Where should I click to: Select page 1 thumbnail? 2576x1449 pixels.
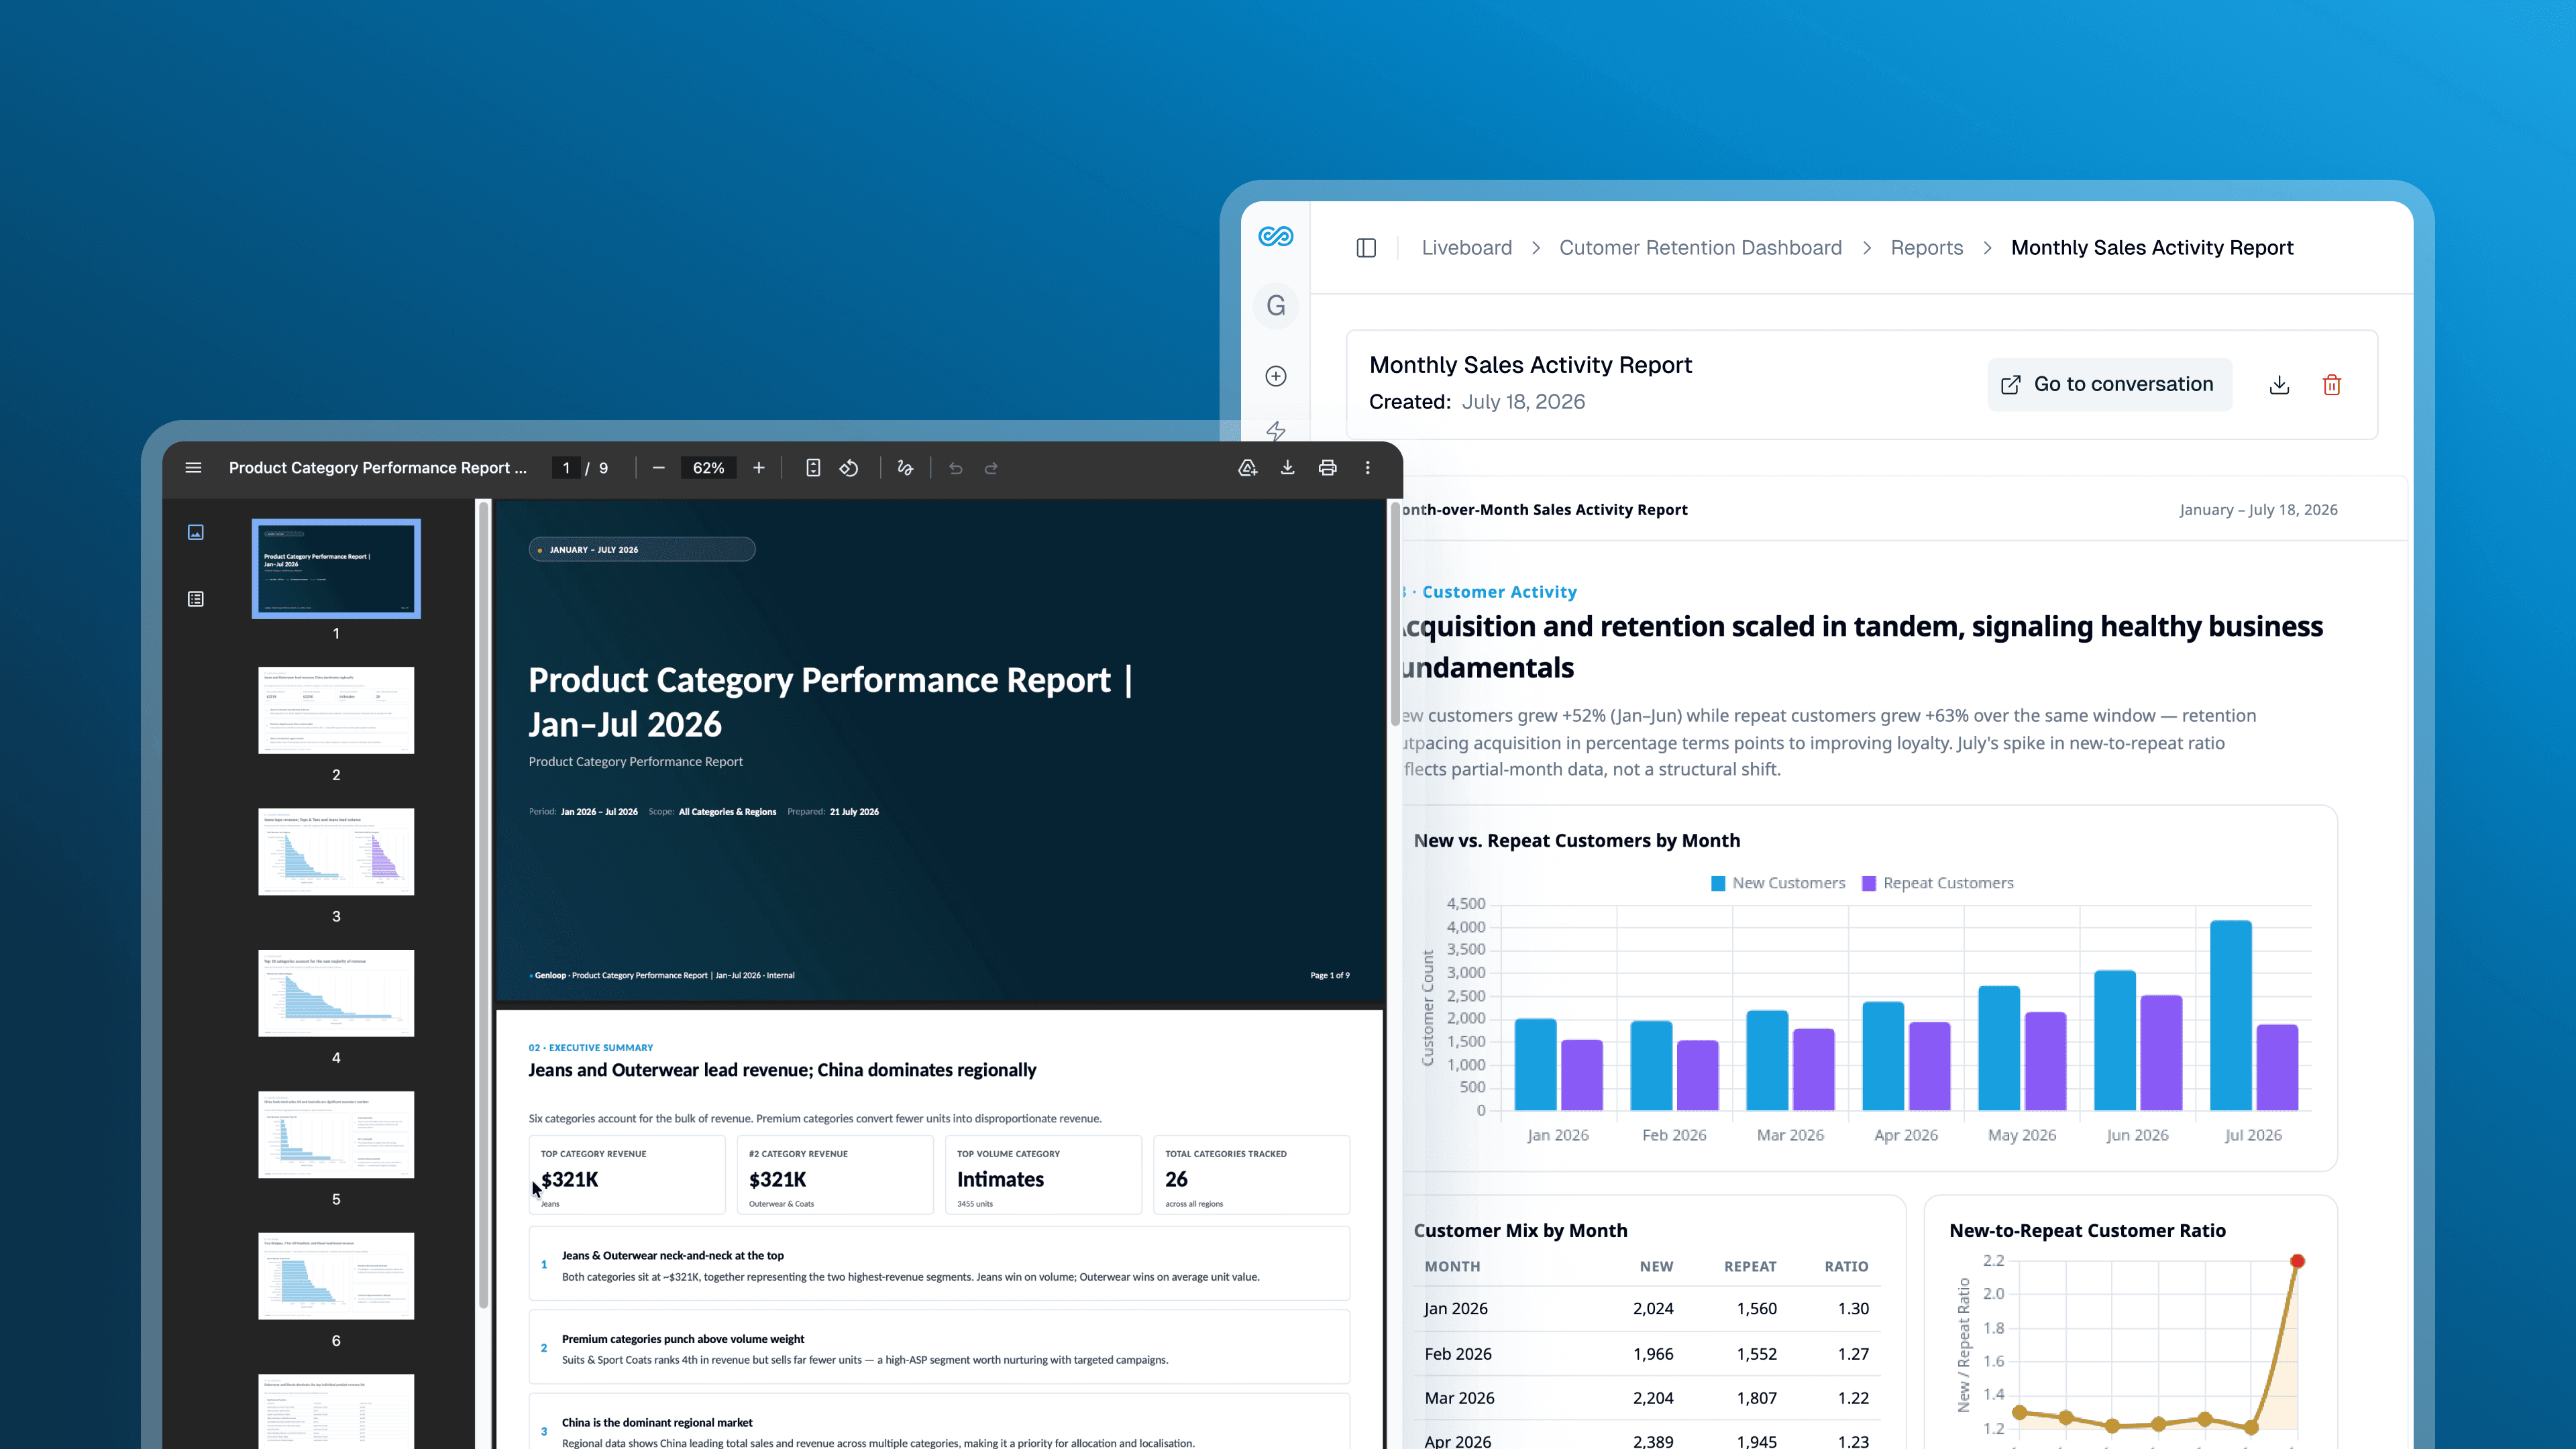[x=336, y=568]
